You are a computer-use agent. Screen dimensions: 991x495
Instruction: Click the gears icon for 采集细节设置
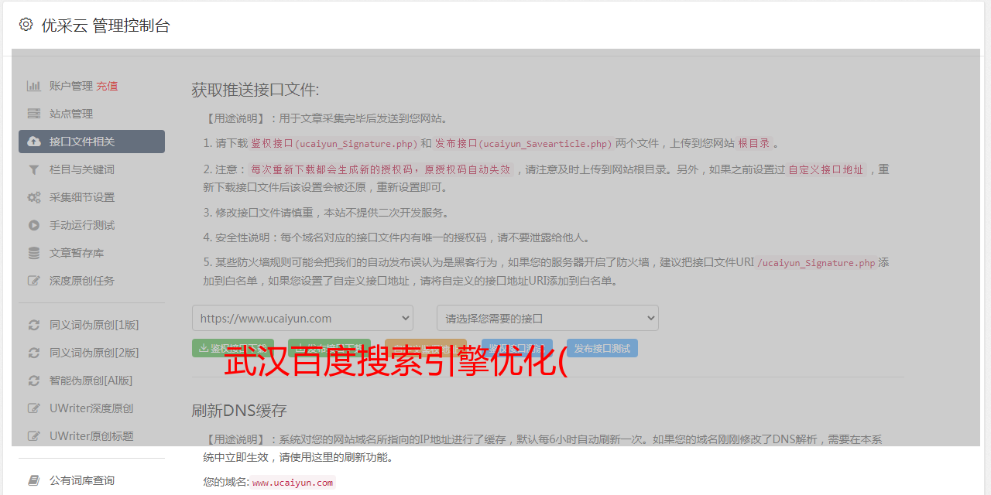[33, 197]
